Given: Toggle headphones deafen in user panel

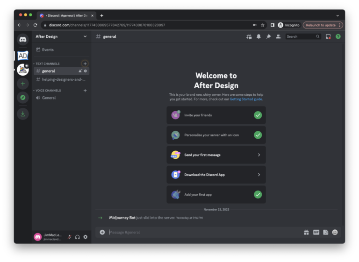Looking at the screenshot, I should point(77,237).
